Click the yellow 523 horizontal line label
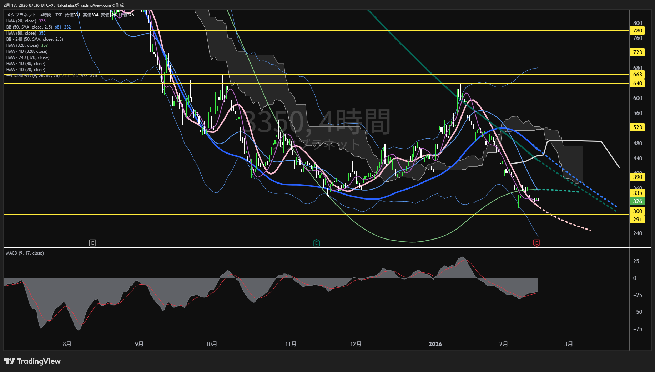The height and width of the screenshot is (372, 655). [637, 127]
